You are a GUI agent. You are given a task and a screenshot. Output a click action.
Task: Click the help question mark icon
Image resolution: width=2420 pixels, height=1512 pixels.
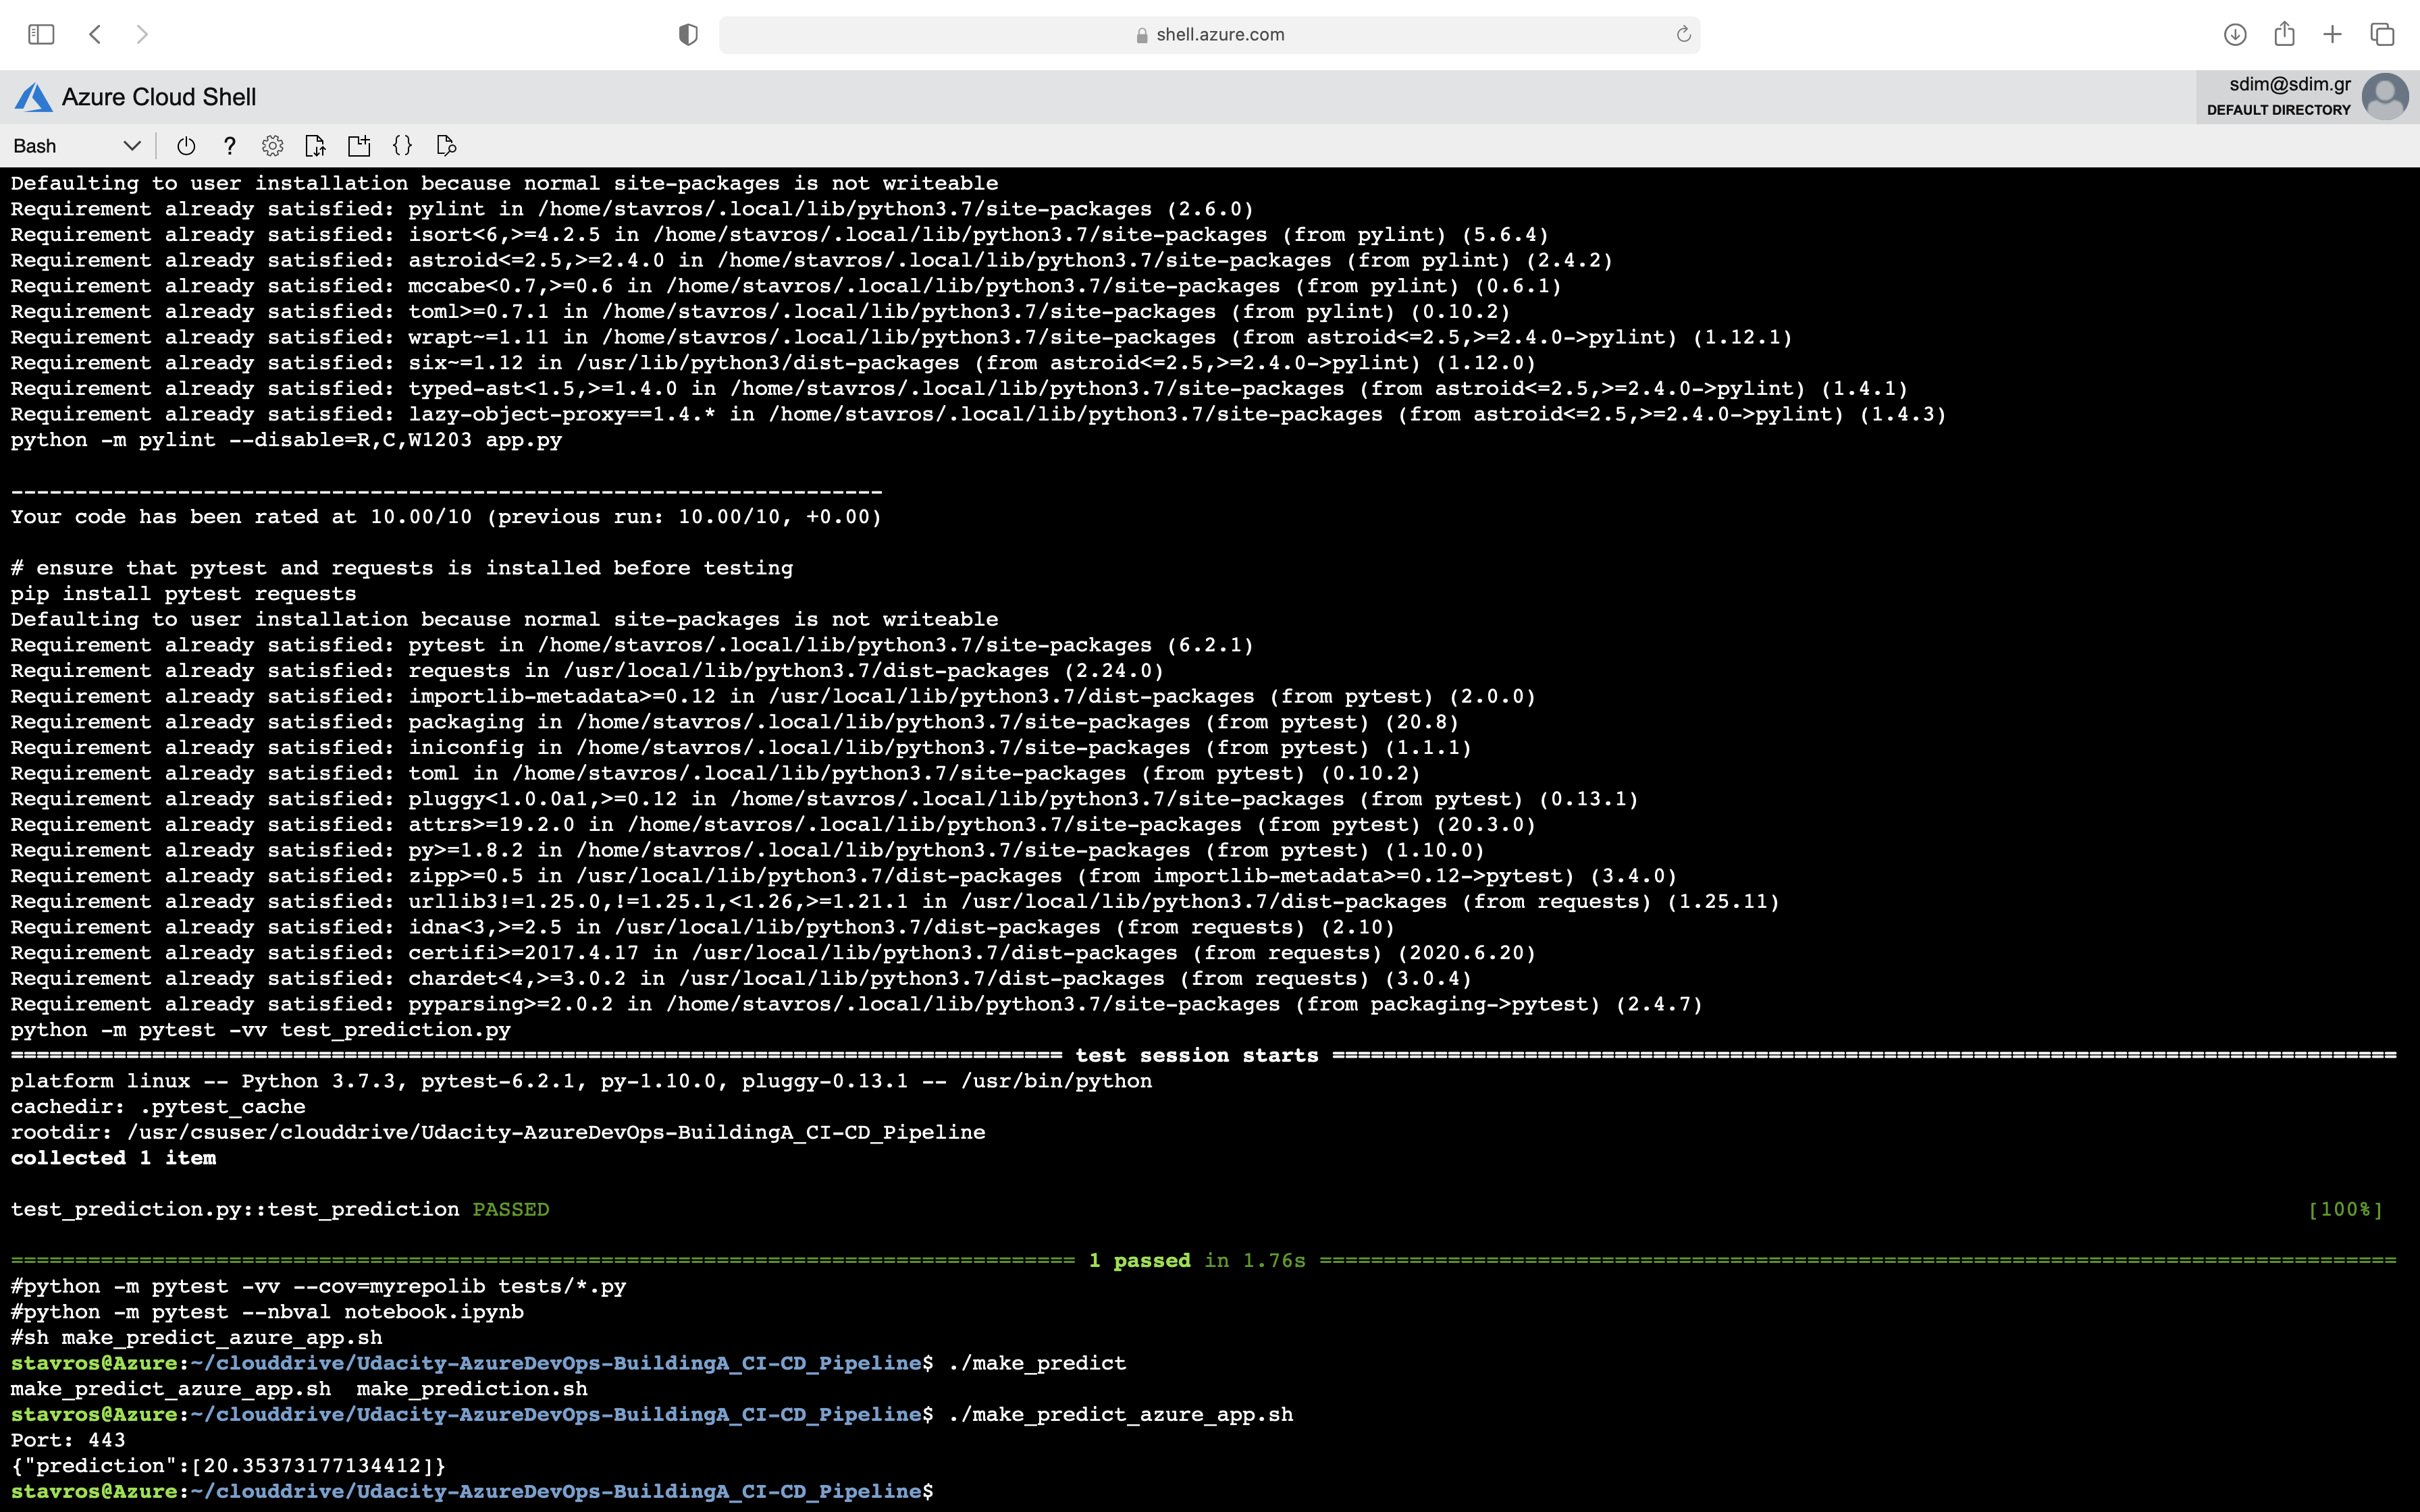228,144
